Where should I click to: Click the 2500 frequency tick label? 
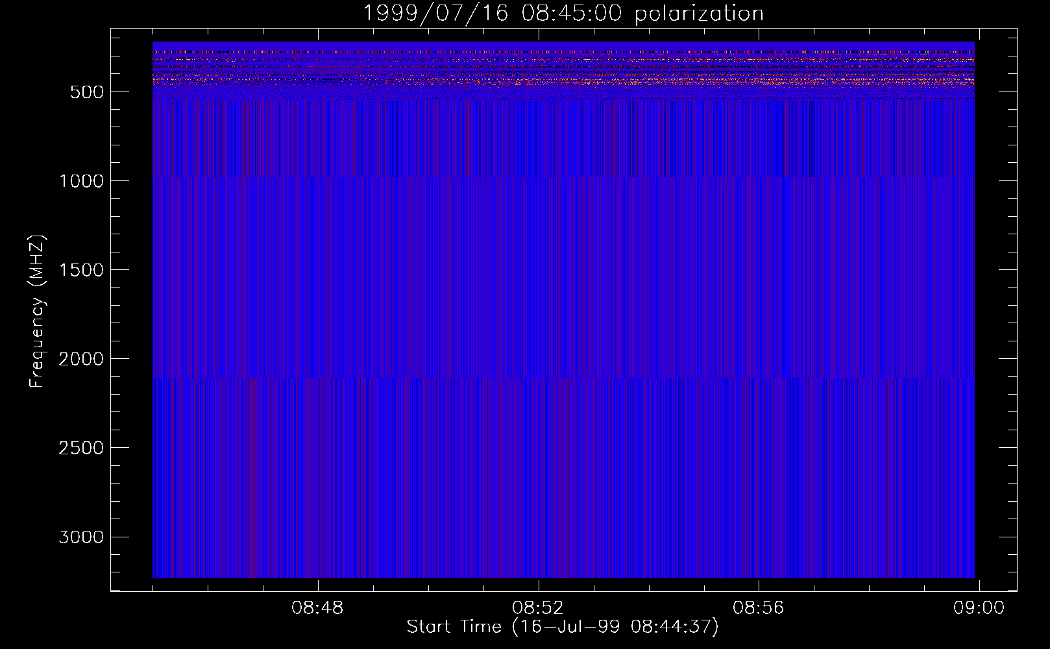(x=81, y=448)
